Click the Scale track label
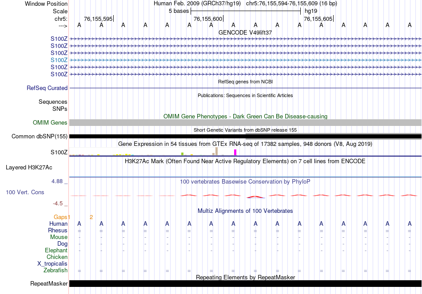 coord(60,11)
